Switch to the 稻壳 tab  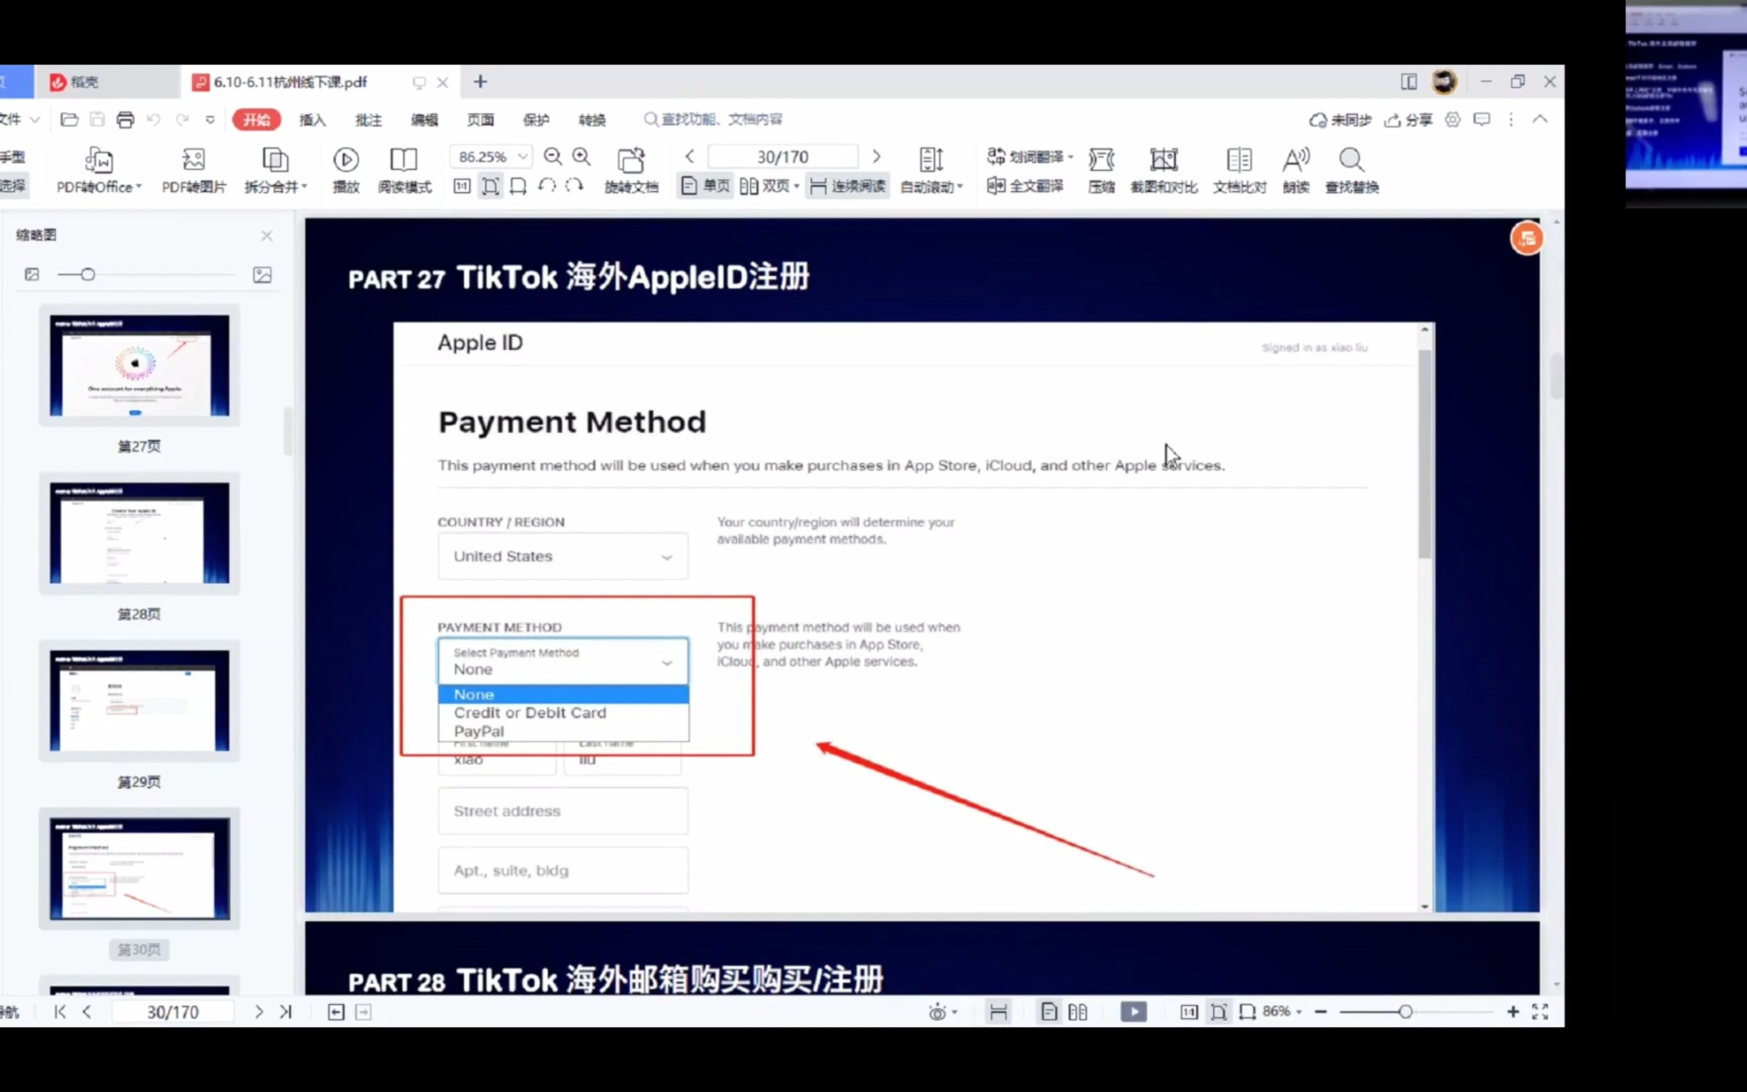tap(107, 82)
